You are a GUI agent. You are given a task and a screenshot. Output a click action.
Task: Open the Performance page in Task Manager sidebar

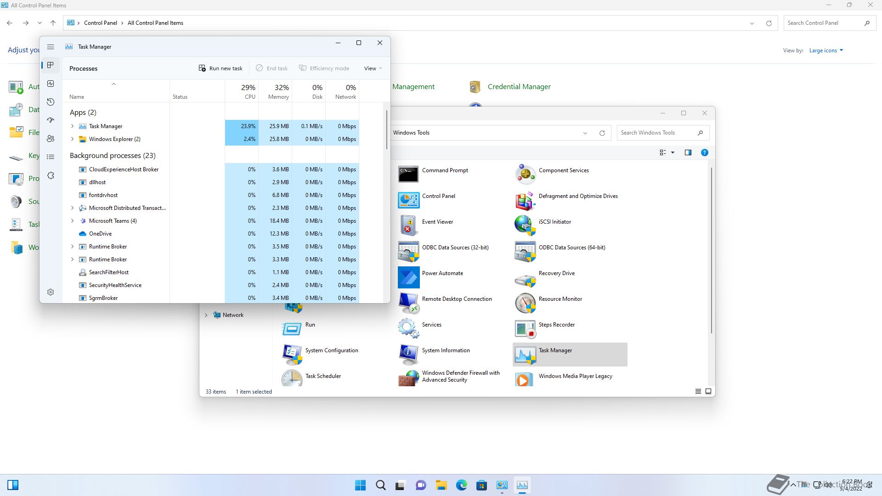tap(51, 84)
